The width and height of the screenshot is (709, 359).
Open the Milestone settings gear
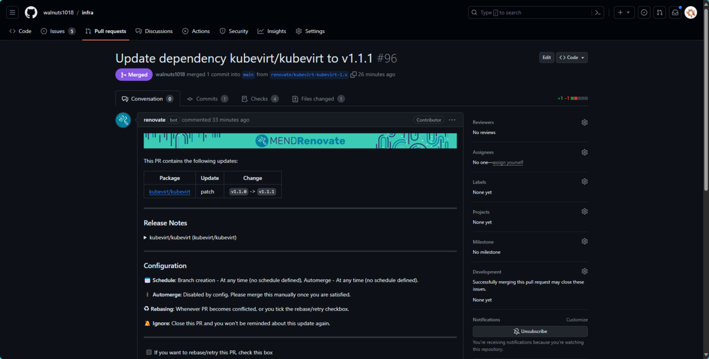(584, 241)
